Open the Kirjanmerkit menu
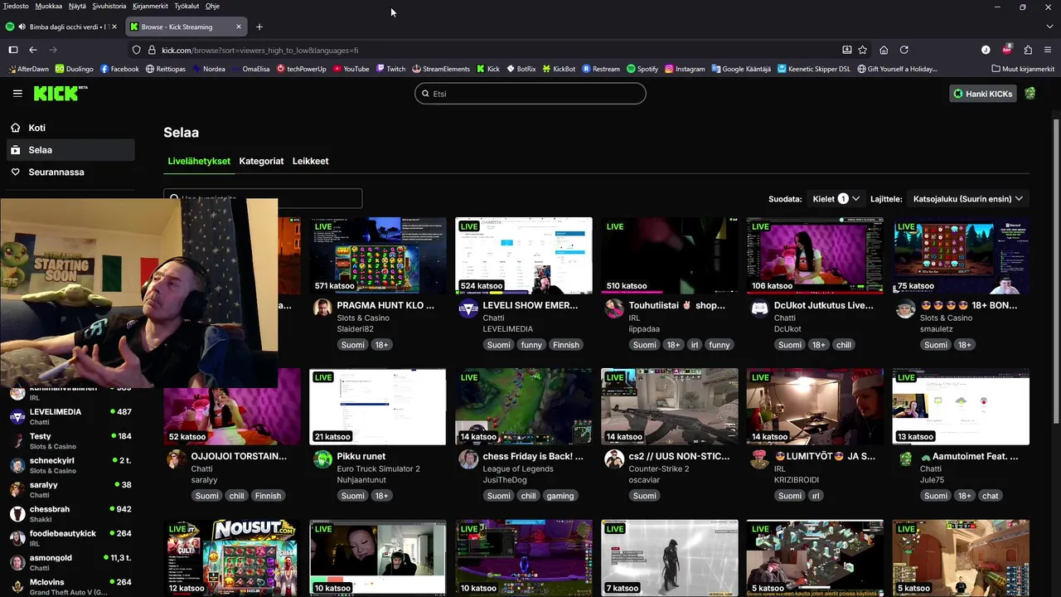 150,6
